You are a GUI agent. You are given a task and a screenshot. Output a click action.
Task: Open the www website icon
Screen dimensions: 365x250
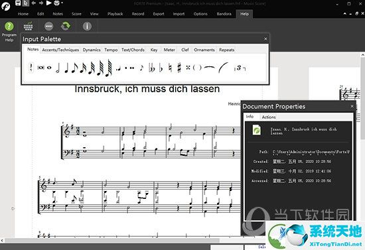coord(48,26)
